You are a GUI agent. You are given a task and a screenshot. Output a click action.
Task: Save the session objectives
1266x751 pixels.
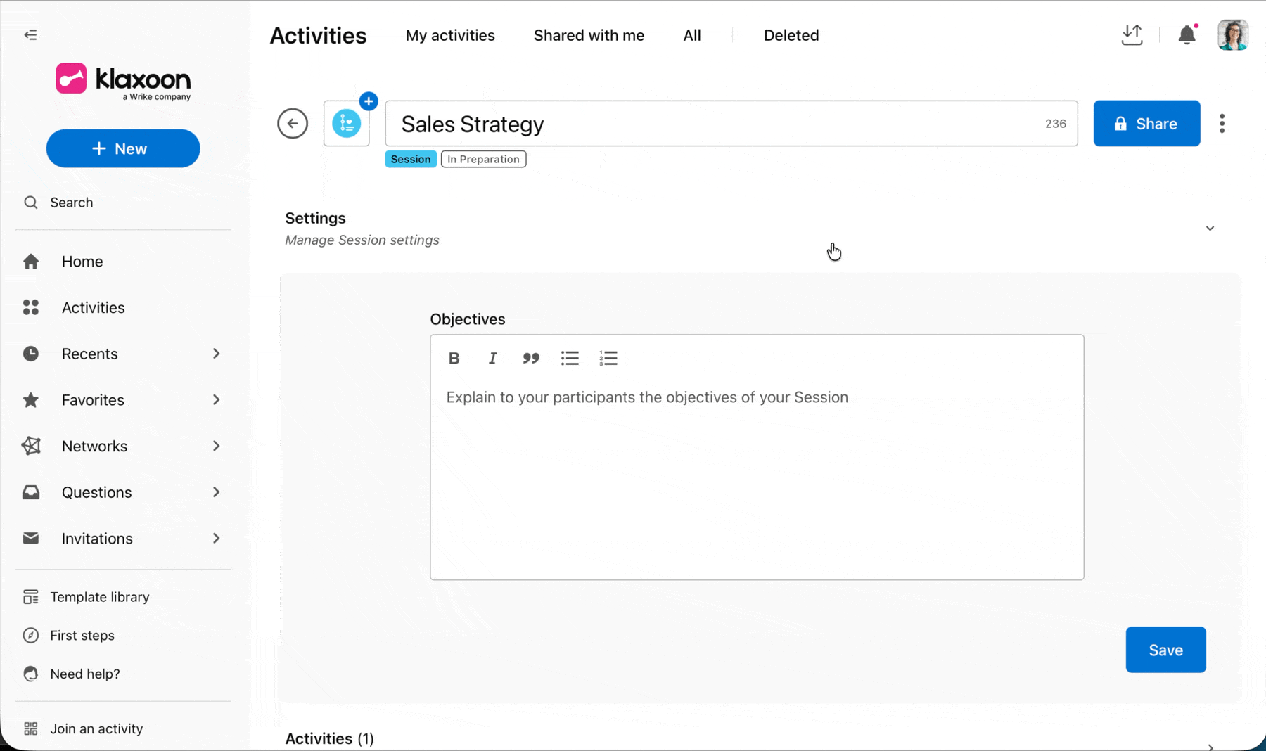click(x=1165, y=650)
